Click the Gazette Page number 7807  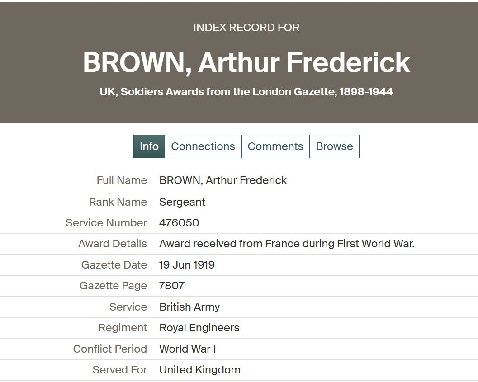click(x=172, y=286)
